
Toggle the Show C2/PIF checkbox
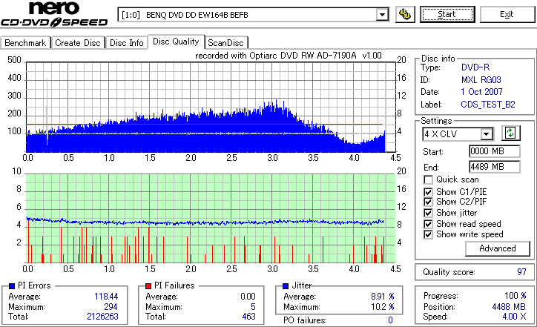[428, 202]
